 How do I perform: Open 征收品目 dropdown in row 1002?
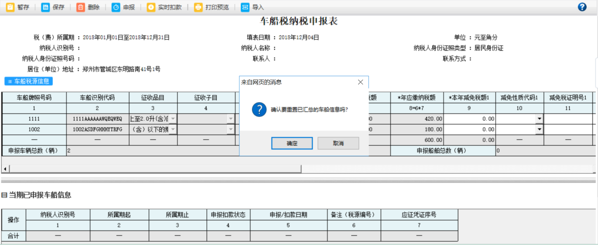click(x=173, y=129)
